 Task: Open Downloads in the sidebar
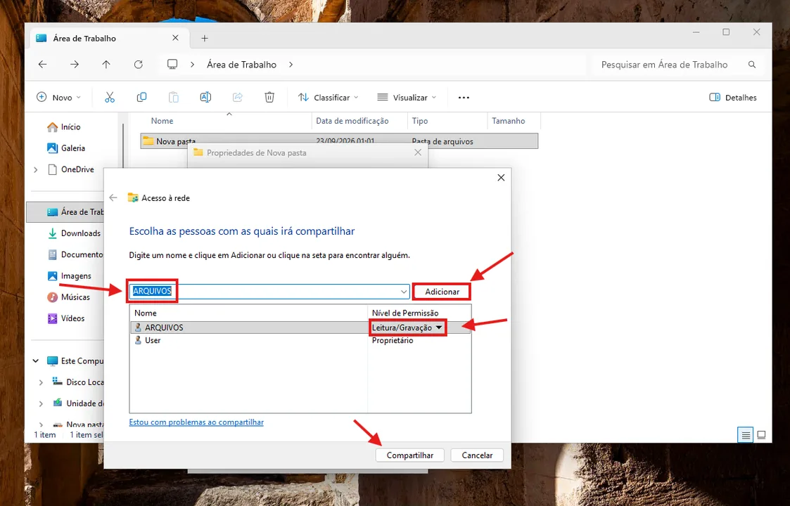coord(74,233)
